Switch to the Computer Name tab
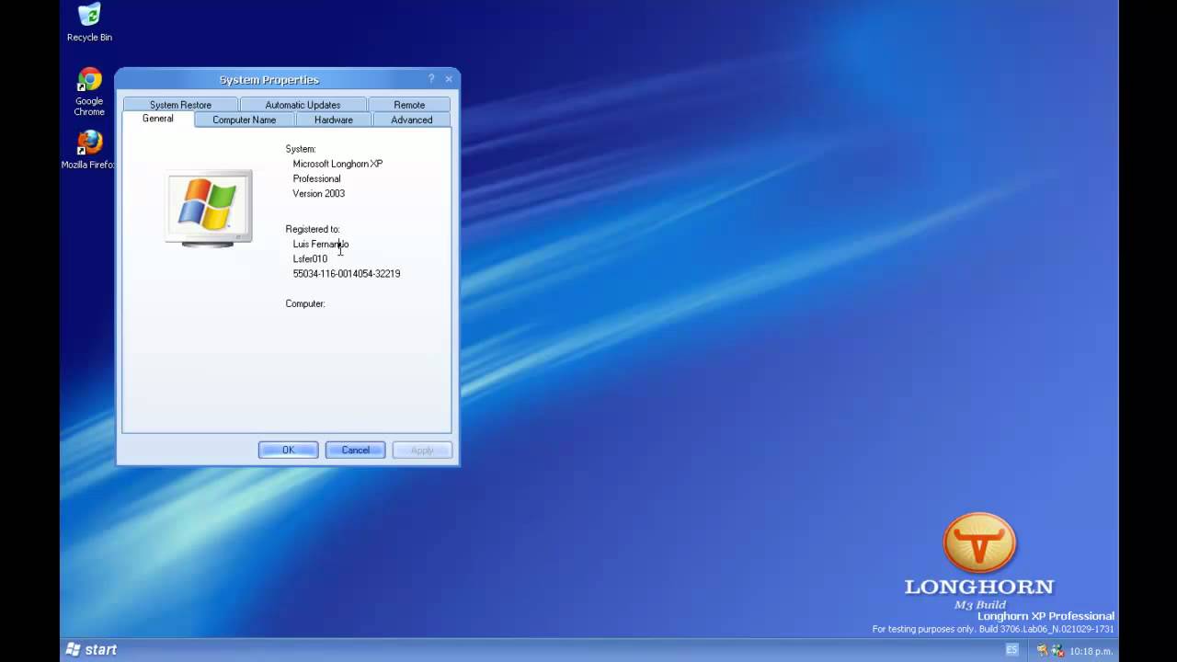Viewport: 1177px width, 662px height. coord(245,120)
